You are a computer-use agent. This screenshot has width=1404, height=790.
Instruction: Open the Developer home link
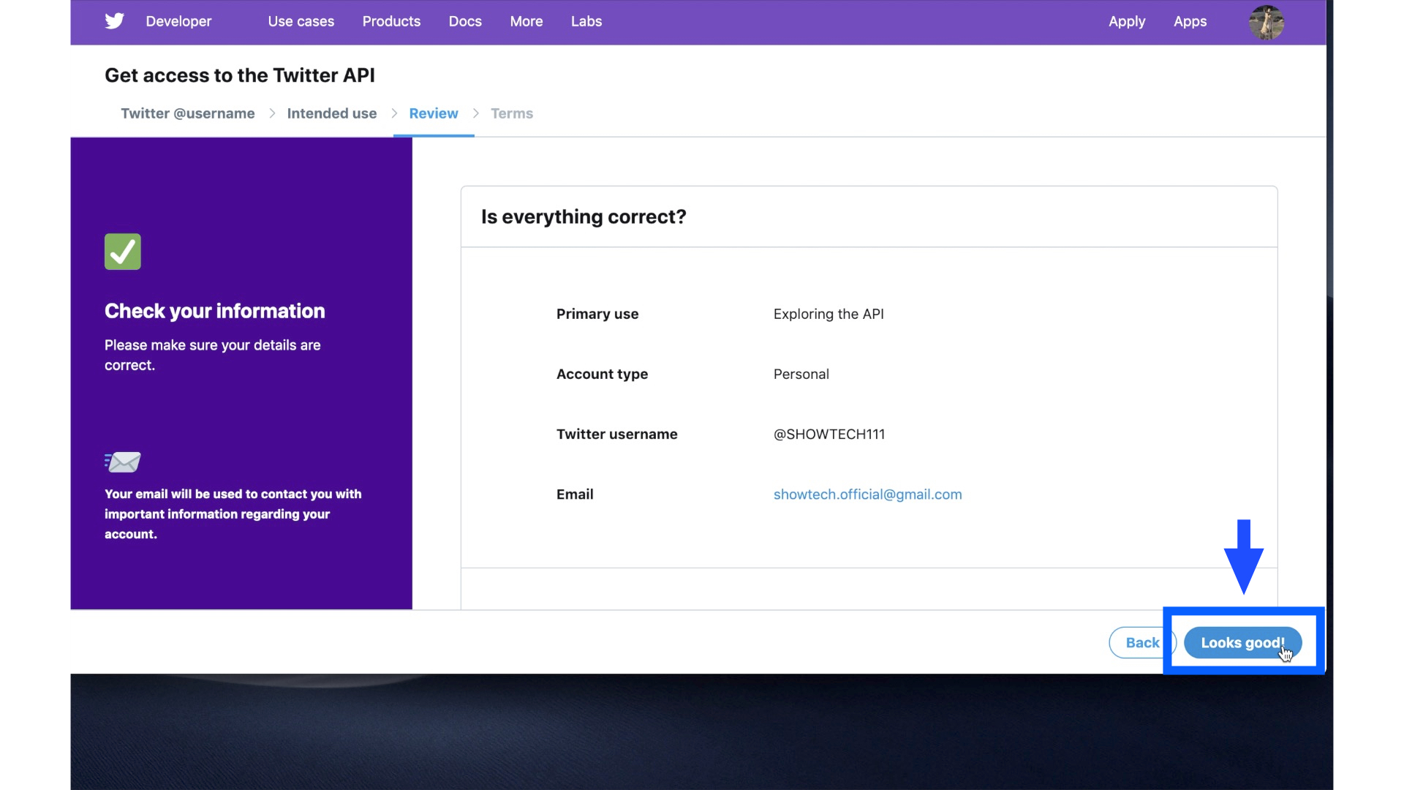coord(178,21)
